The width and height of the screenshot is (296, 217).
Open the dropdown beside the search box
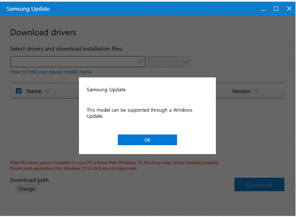point(169,62)
